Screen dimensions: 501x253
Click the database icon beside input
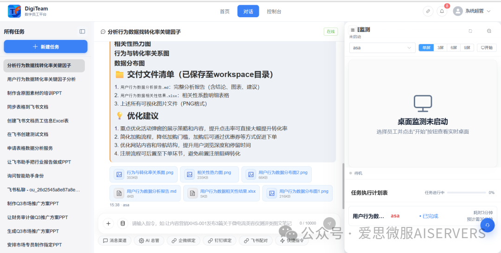click(x=122, y=224)
